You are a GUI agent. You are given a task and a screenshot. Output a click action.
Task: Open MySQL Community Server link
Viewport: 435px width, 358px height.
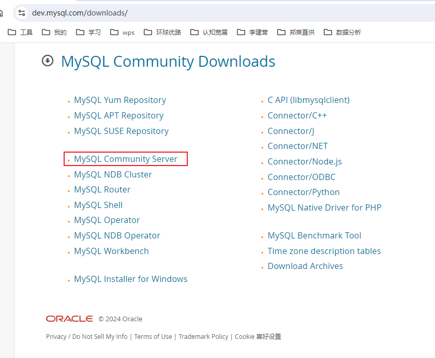(x=126, y=159)
